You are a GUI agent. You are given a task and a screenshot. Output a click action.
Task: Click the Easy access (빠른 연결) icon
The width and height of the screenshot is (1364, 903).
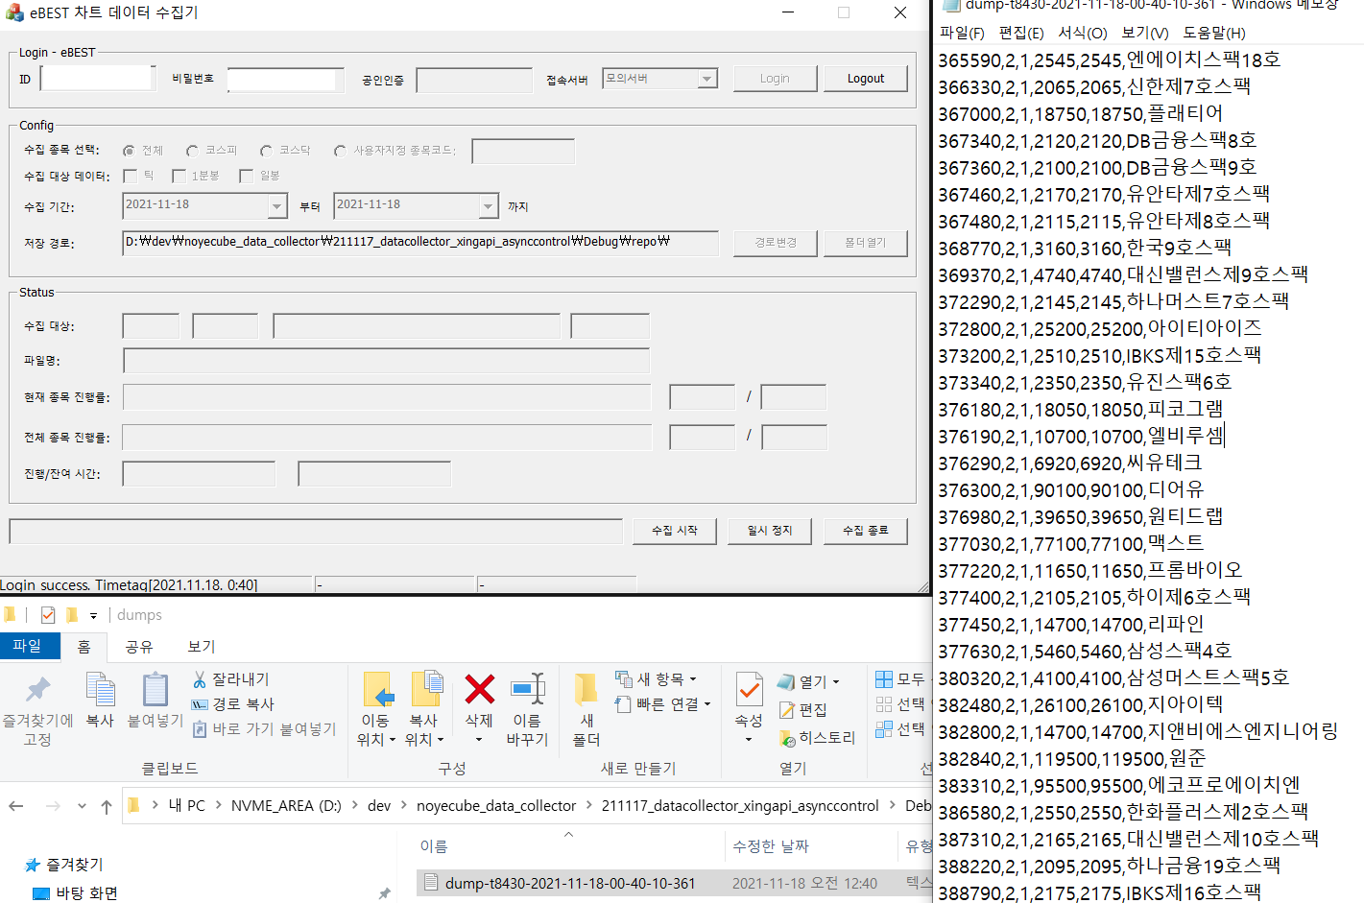[623, 703]
